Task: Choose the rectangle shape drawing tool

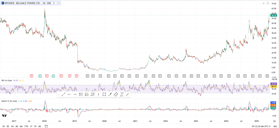Action: click(x=104, y=94)
